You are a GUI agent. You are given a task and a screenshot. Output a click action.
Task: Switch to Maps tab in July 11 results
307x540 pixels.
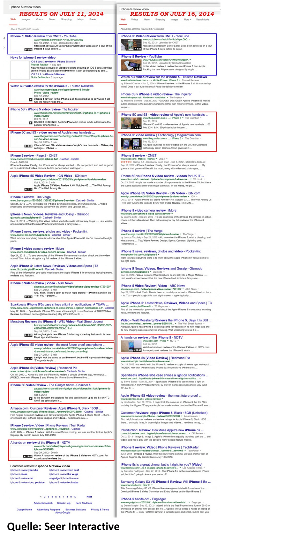click(x=81, y=20)
